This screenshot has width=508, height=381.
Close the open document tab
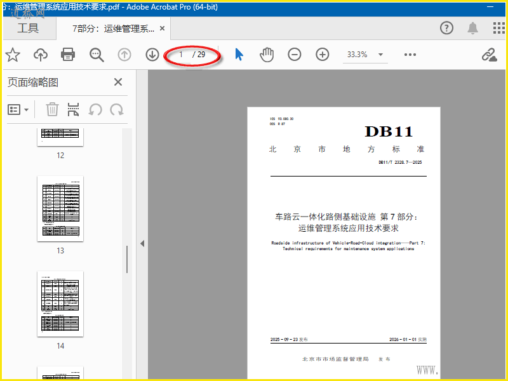point(163,29)
